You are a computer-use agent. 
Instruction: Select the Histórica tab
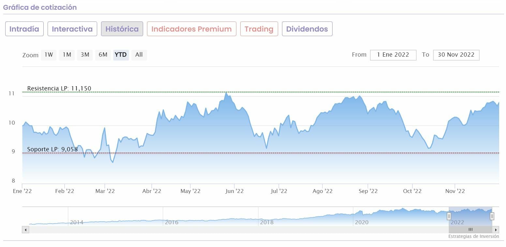[x=122, y=29]
